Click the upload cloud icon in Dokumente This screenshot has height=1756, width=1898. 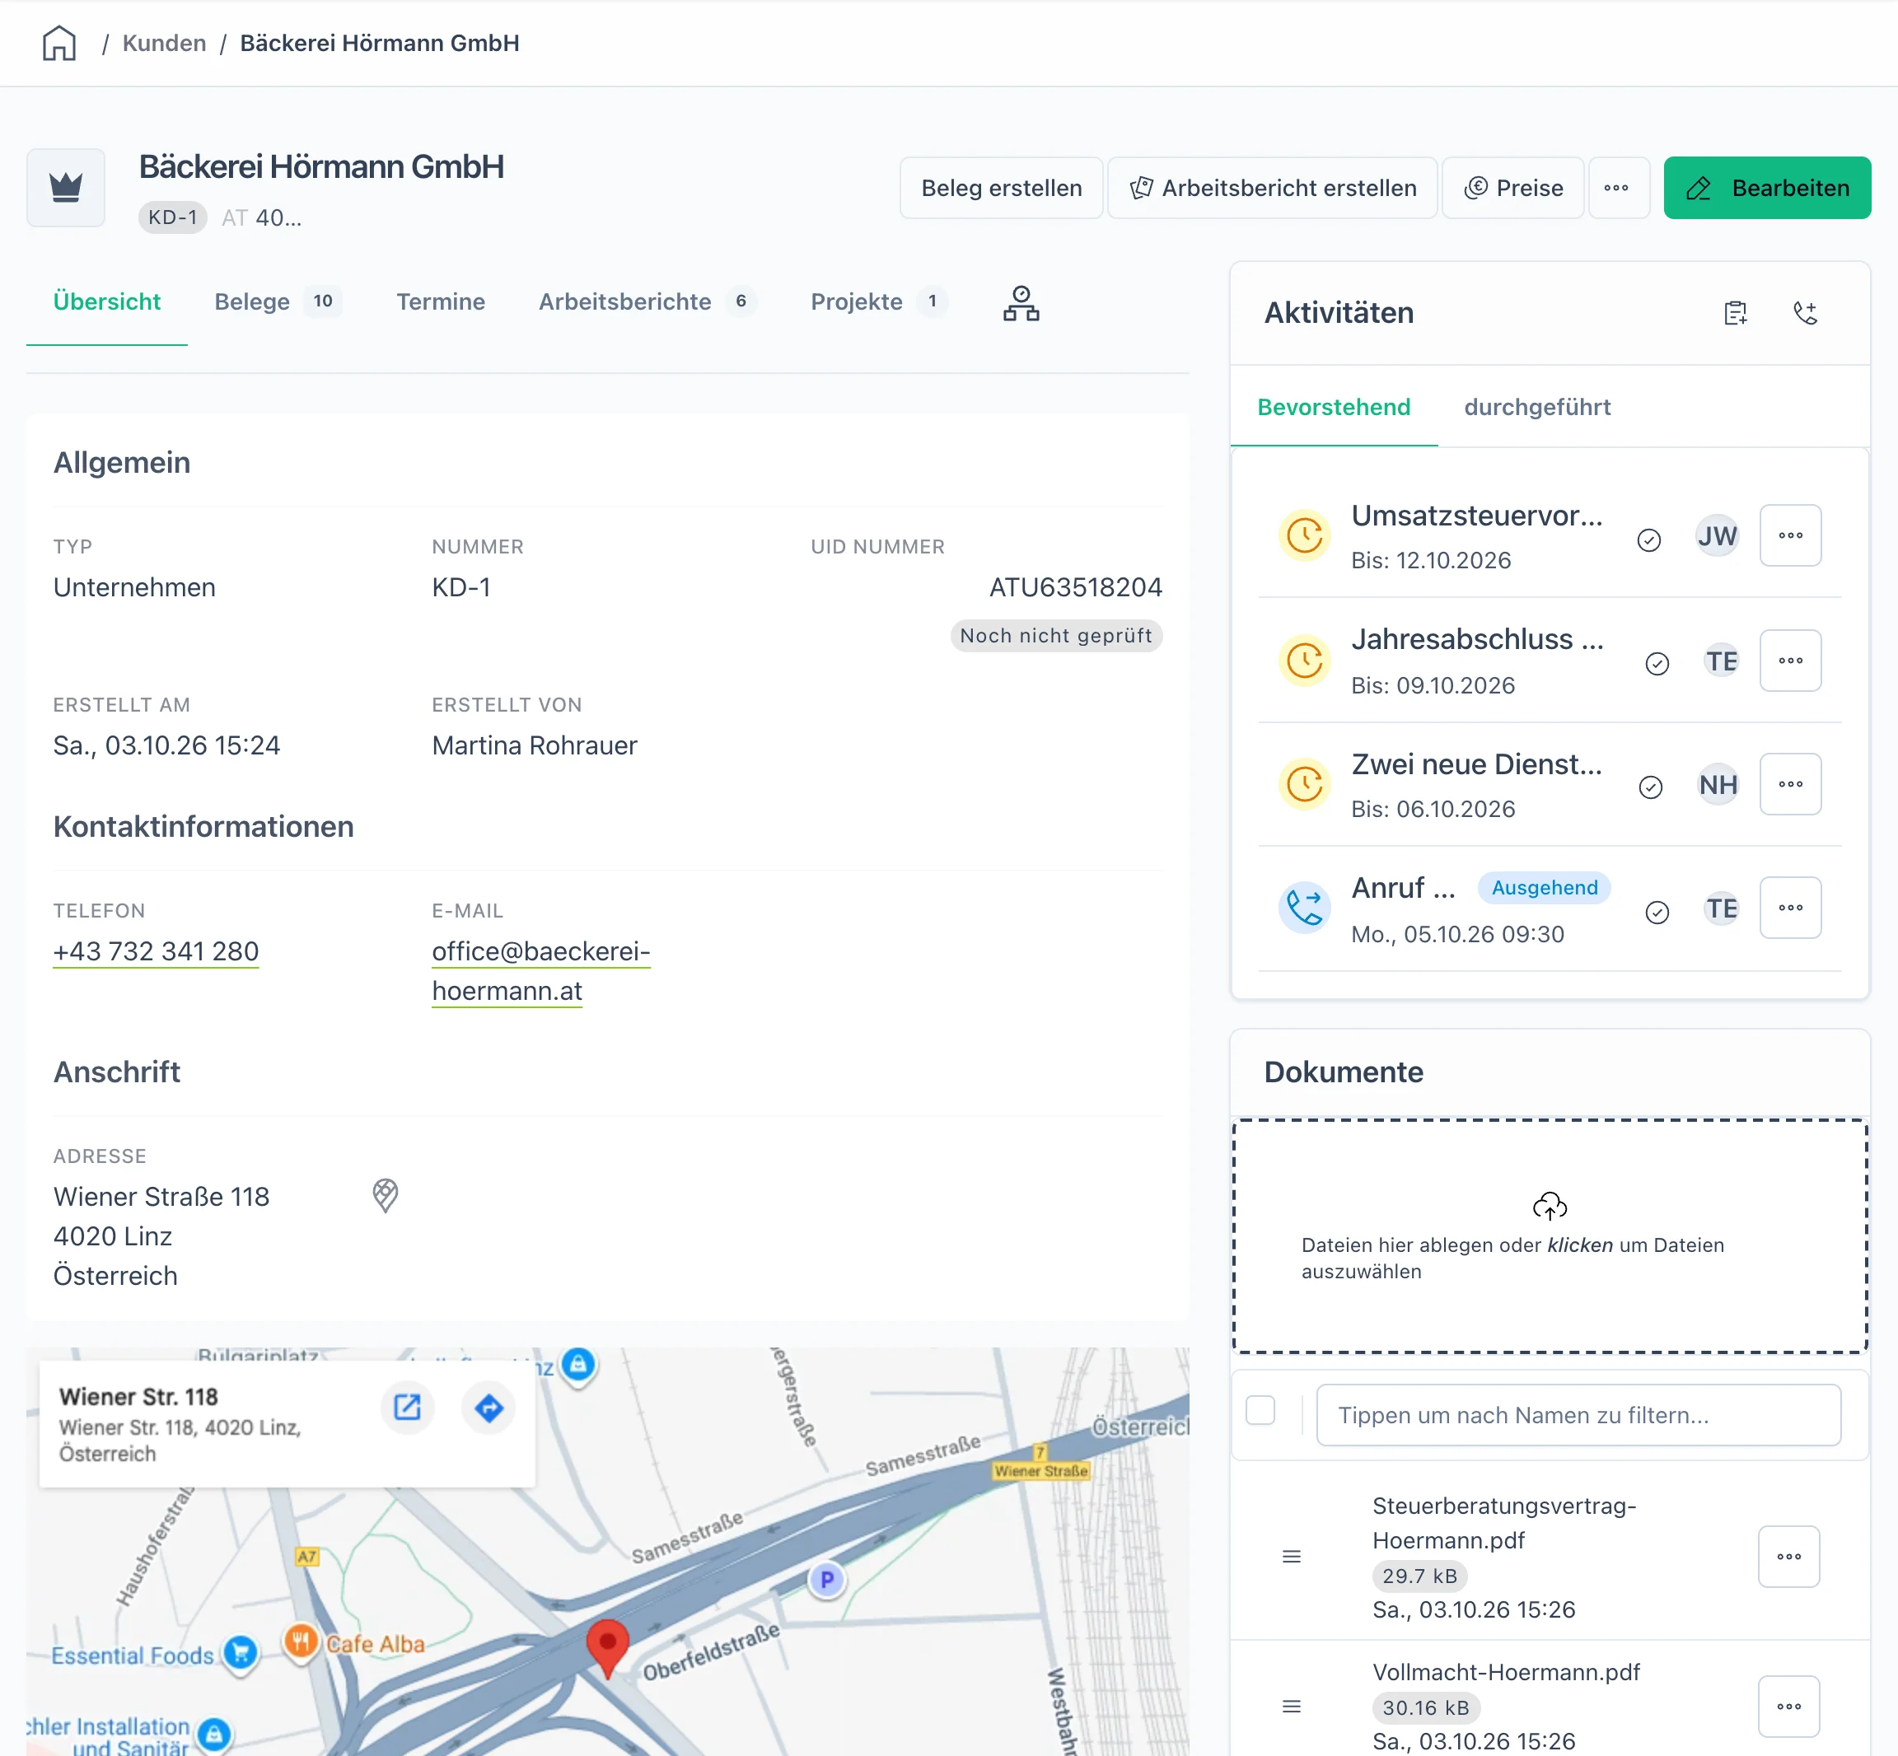click(1550, 1206)
